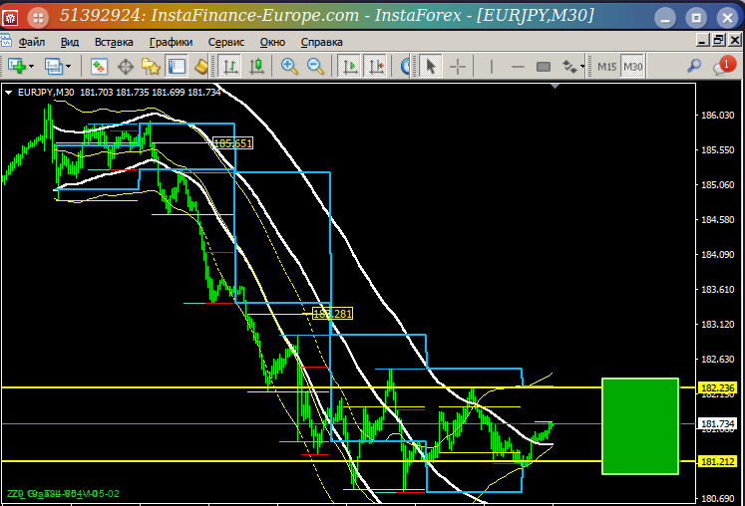
Task: Click the 181.212 yellow price tag
Action: [717, 461]
